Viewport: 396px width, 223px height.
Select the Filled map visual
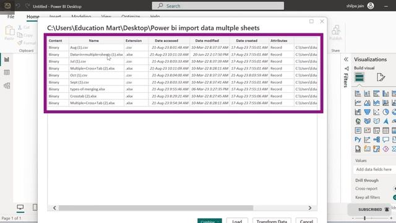point(367,121)
